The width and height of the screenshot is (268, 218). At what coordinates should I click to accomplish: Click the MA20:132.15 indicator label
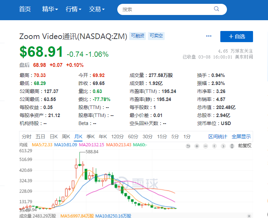(x=92, y=145)
